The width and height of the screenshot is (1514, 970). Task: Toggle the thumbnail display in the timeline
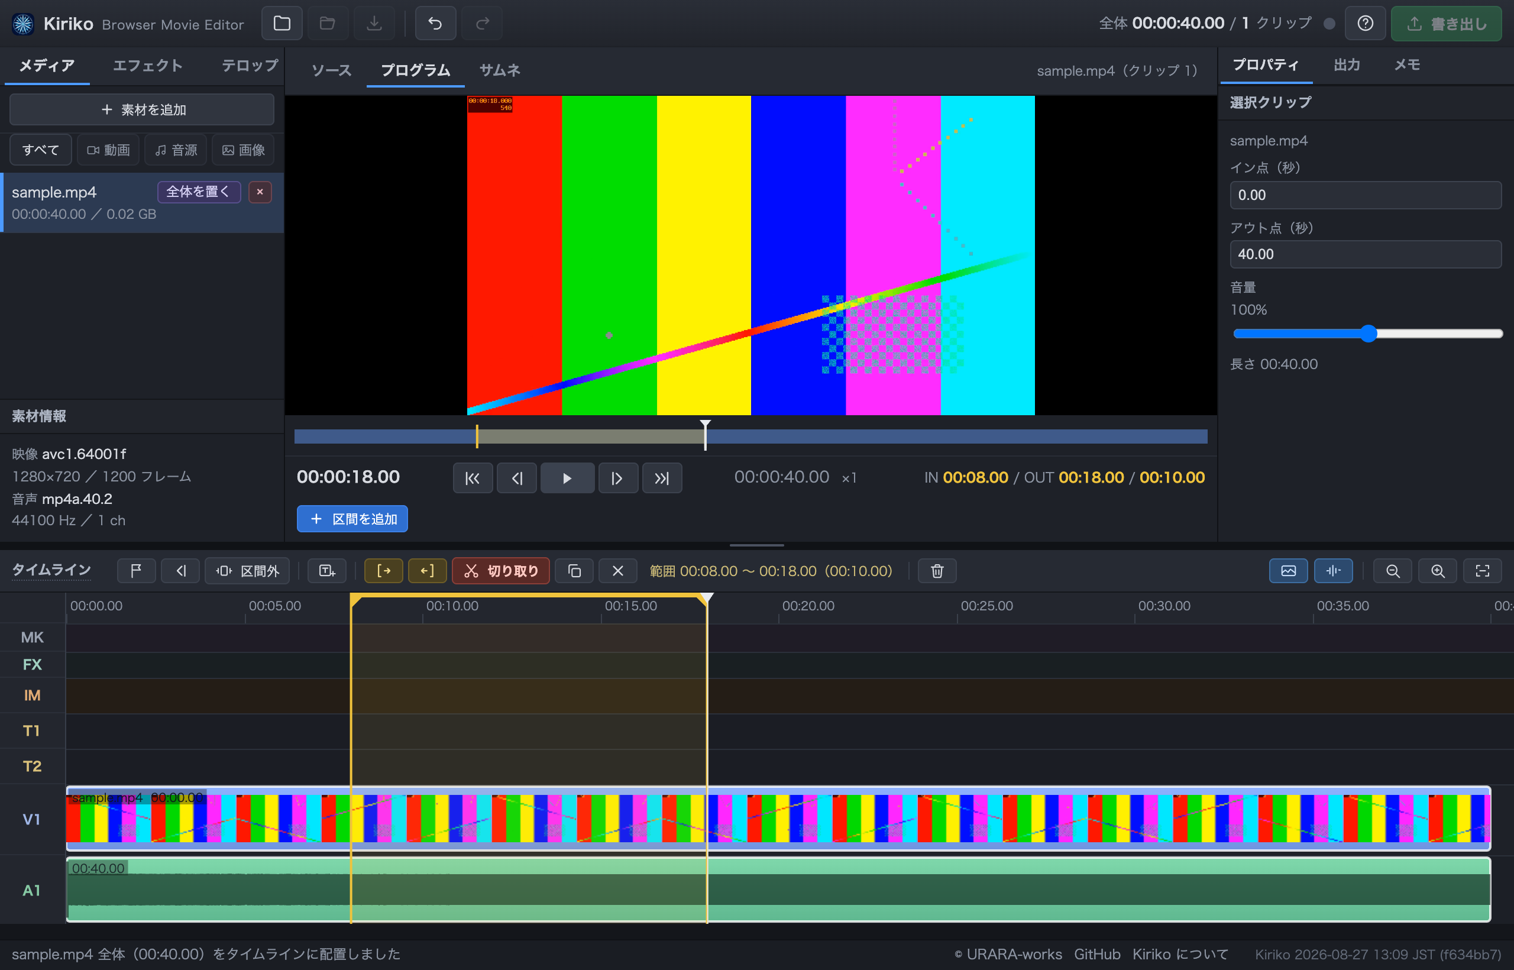pyautogui.click(x=1289, y=571)
